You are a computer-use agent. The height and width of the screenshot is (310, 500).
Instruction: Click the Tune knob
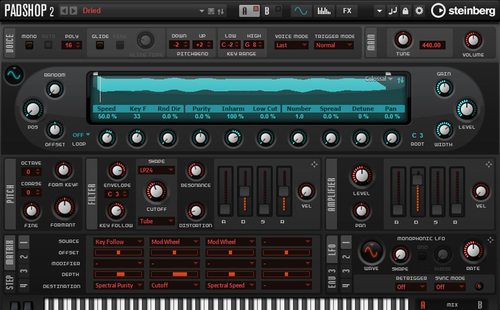coord(403,40)
